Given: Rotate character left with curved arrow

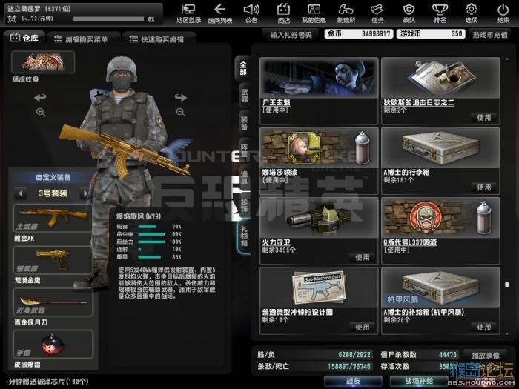Looking at the screenshot, I should coord(40,98).
